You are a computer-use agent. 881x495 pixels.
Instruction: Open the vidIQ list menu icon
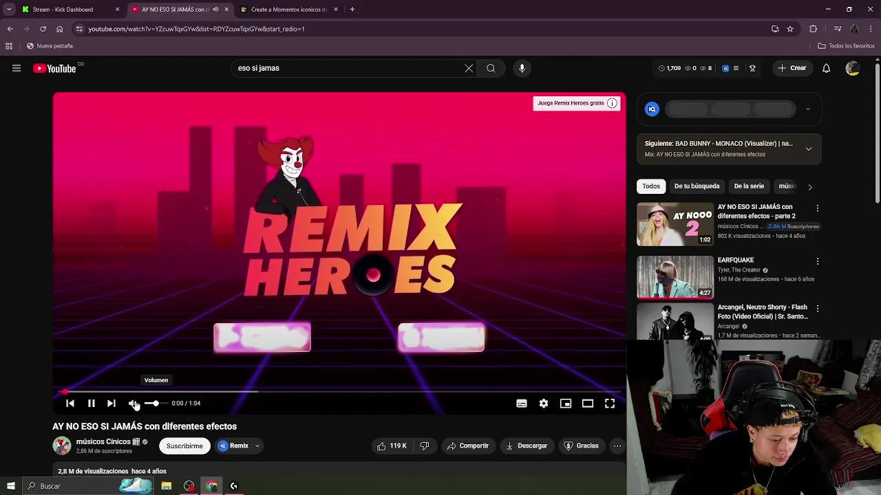coord(736,68)
